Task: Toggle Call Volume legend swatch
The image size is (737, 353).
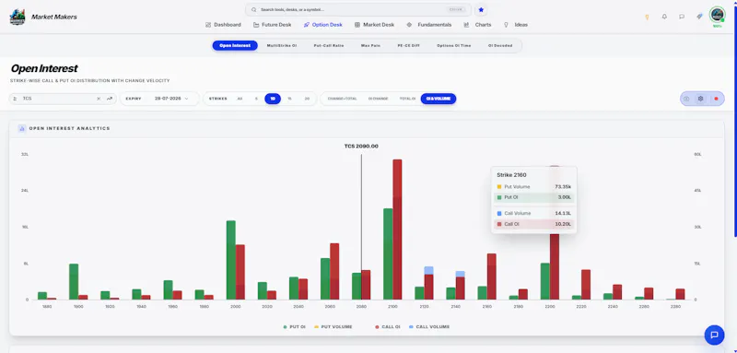Action: [411, 326]
